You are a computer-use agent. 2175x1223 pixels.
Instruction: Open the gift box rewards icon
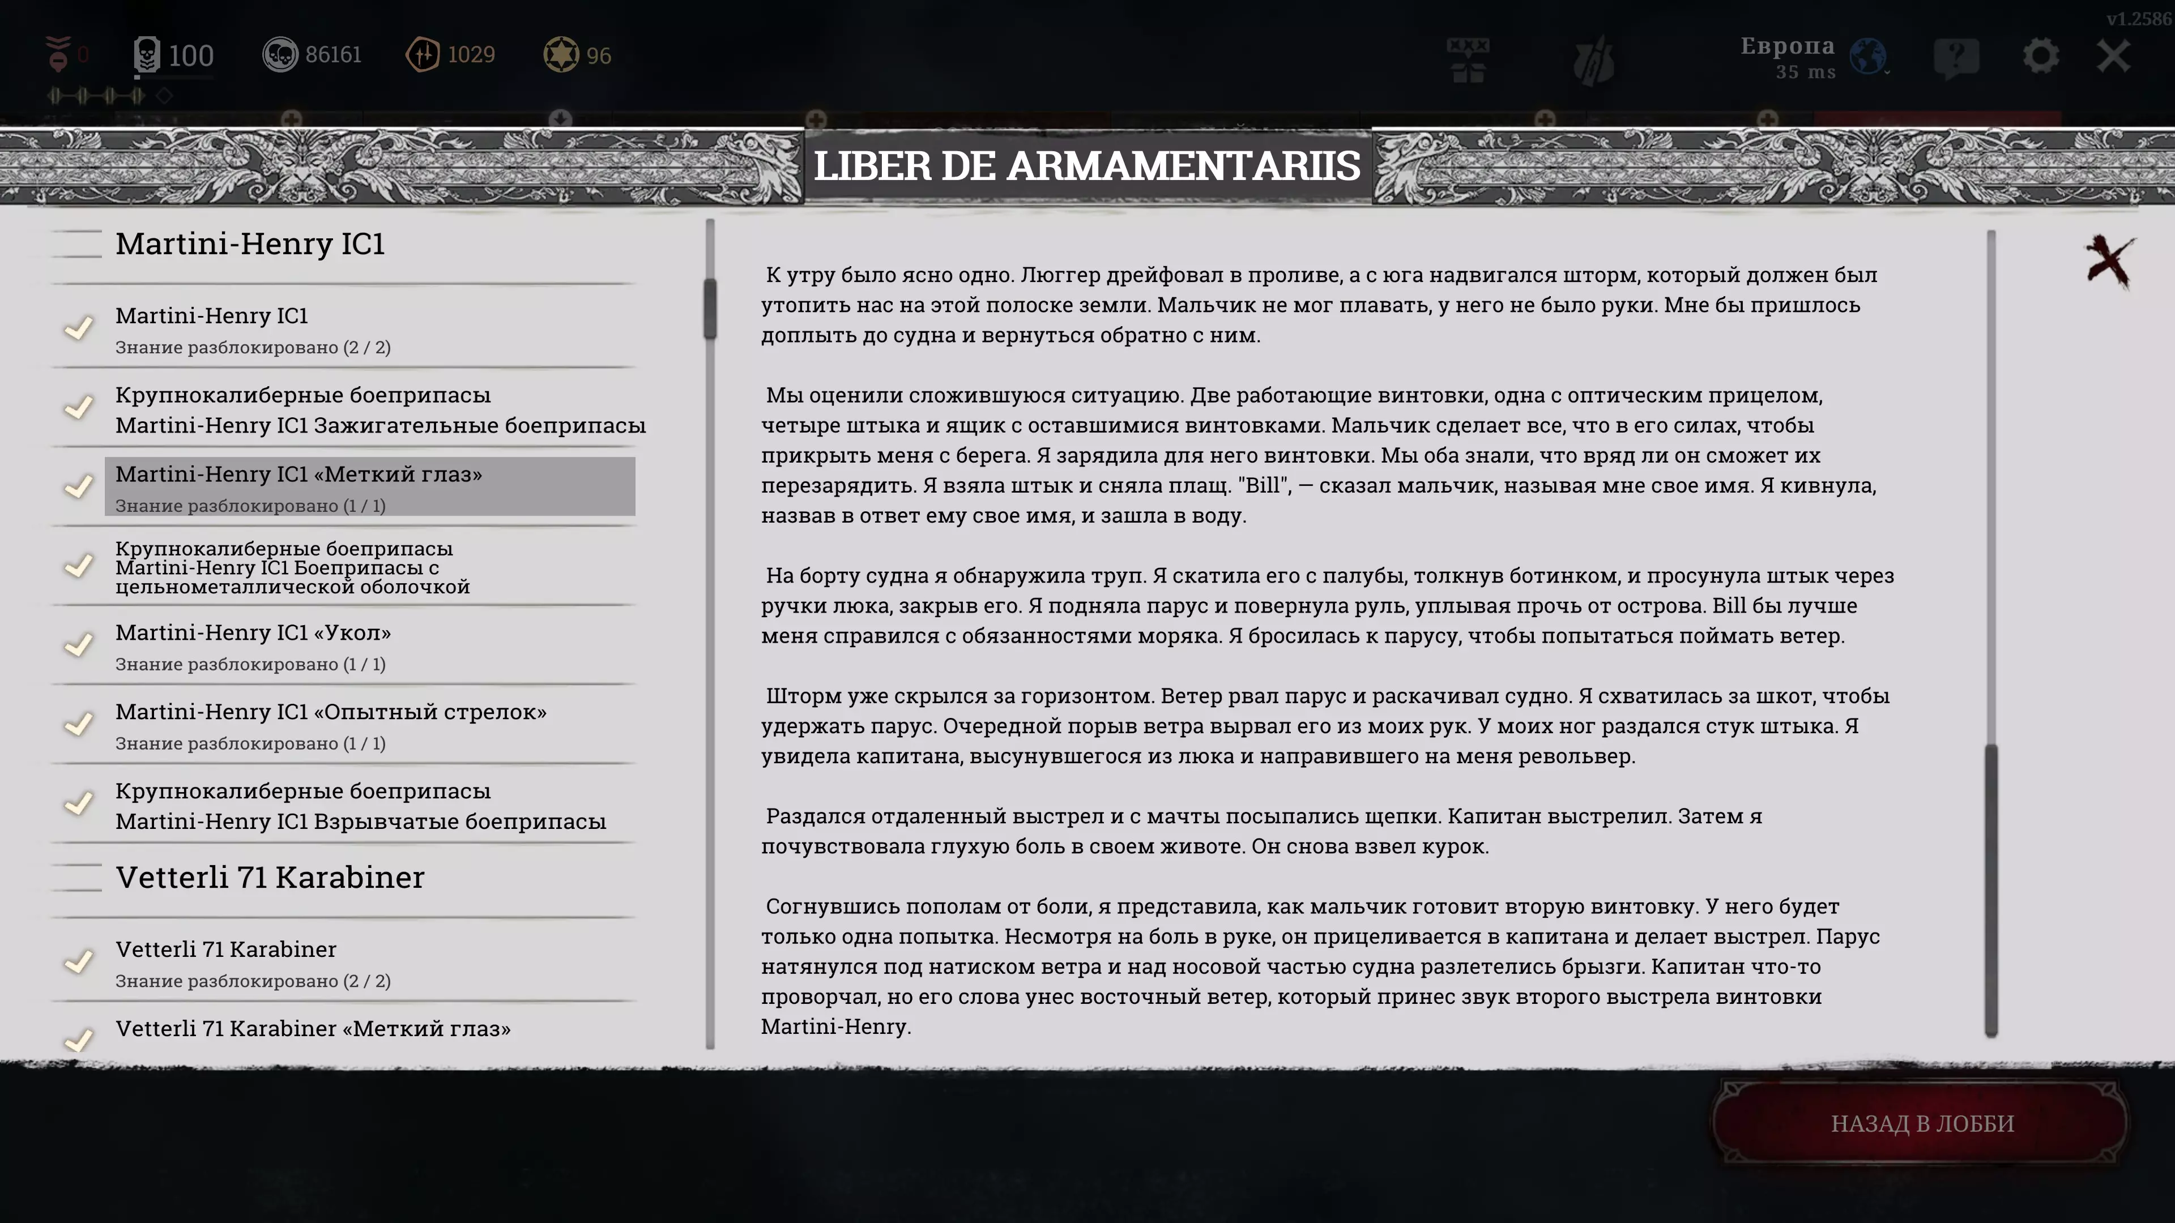pos(1468,59)
